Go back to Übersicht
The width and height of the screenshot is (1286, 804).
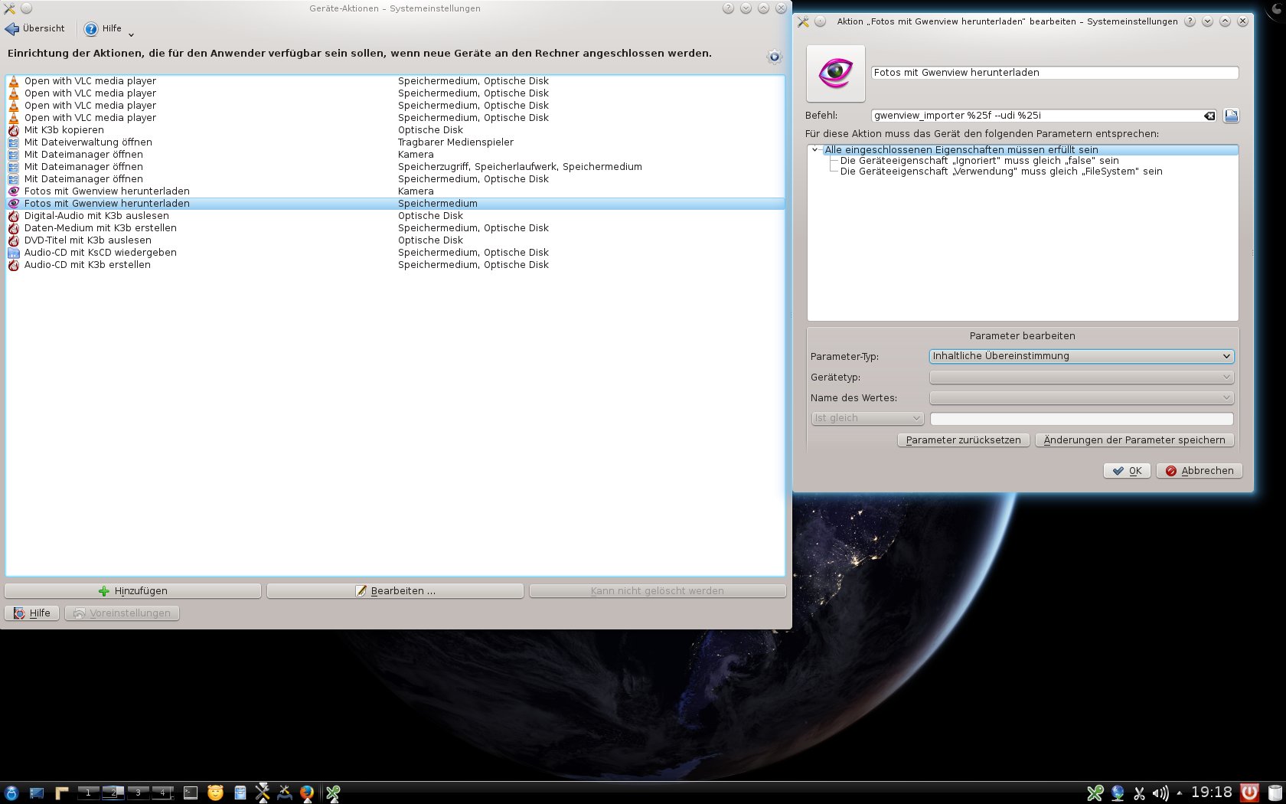(x=35, y=29)
